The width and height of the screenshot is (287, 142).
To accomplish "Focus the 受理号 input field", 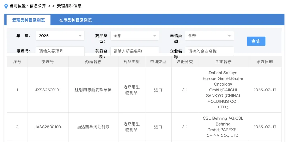I will (60, 51).
